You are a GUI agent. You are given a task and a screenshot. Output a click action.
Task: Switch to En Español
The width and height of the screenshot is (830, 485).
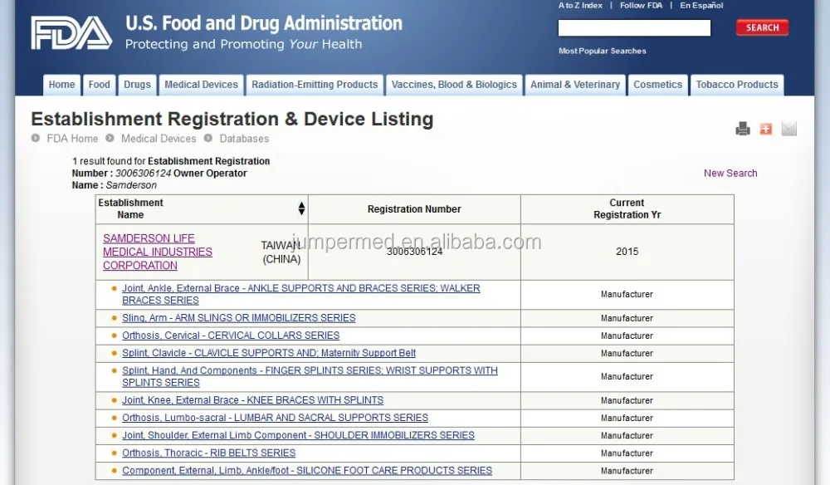[701, 5]
